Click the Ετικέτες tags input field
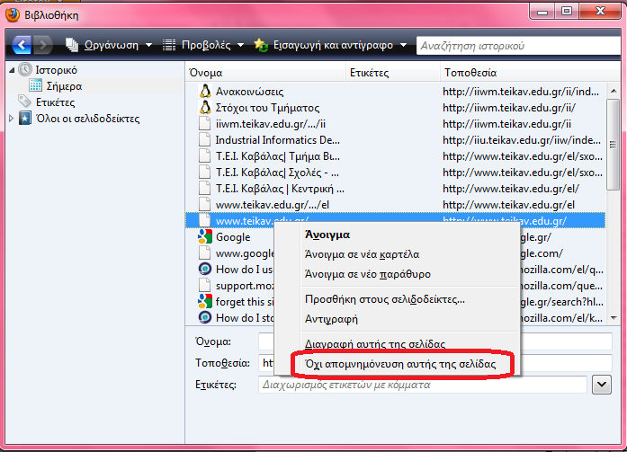The height and width of the screenshot is (452, 627). (423, 385)
